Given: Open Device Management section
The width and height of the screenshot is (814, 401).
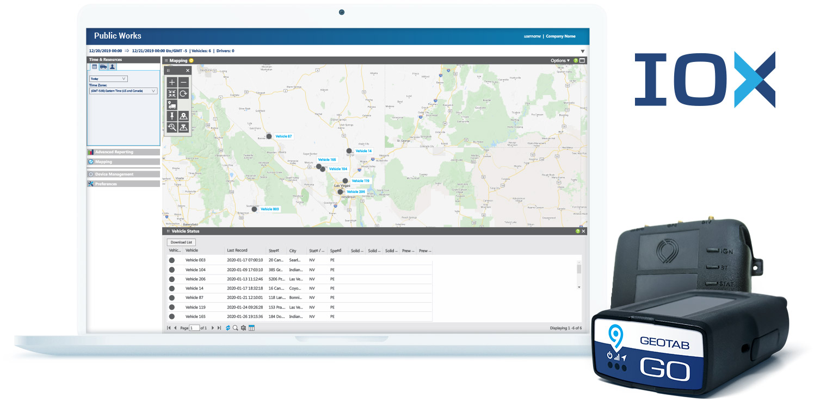Looking at the screenshot, I should pyautogui.click(x=124, y=174).
